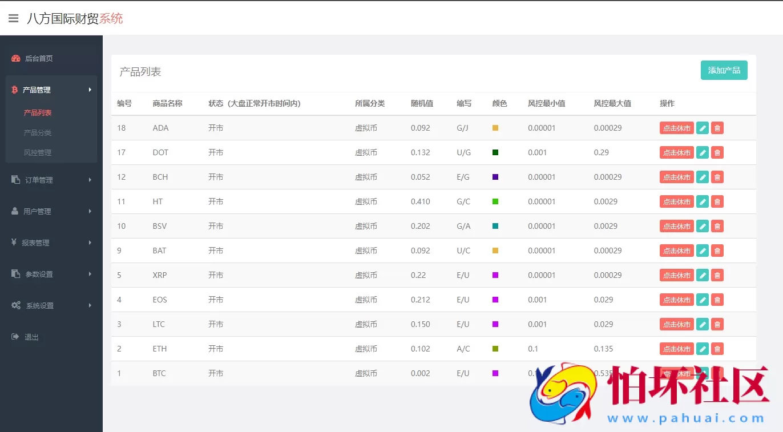Open the 风控管理 submenu item
This screenshot has height=432, width=783.
[x=38, y=152]
